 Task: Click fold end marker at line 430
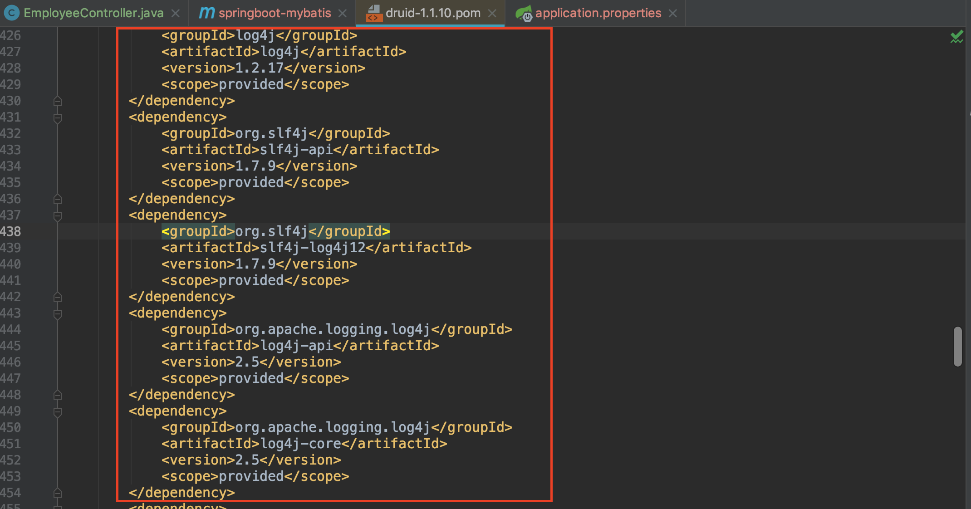pos(58,101)
